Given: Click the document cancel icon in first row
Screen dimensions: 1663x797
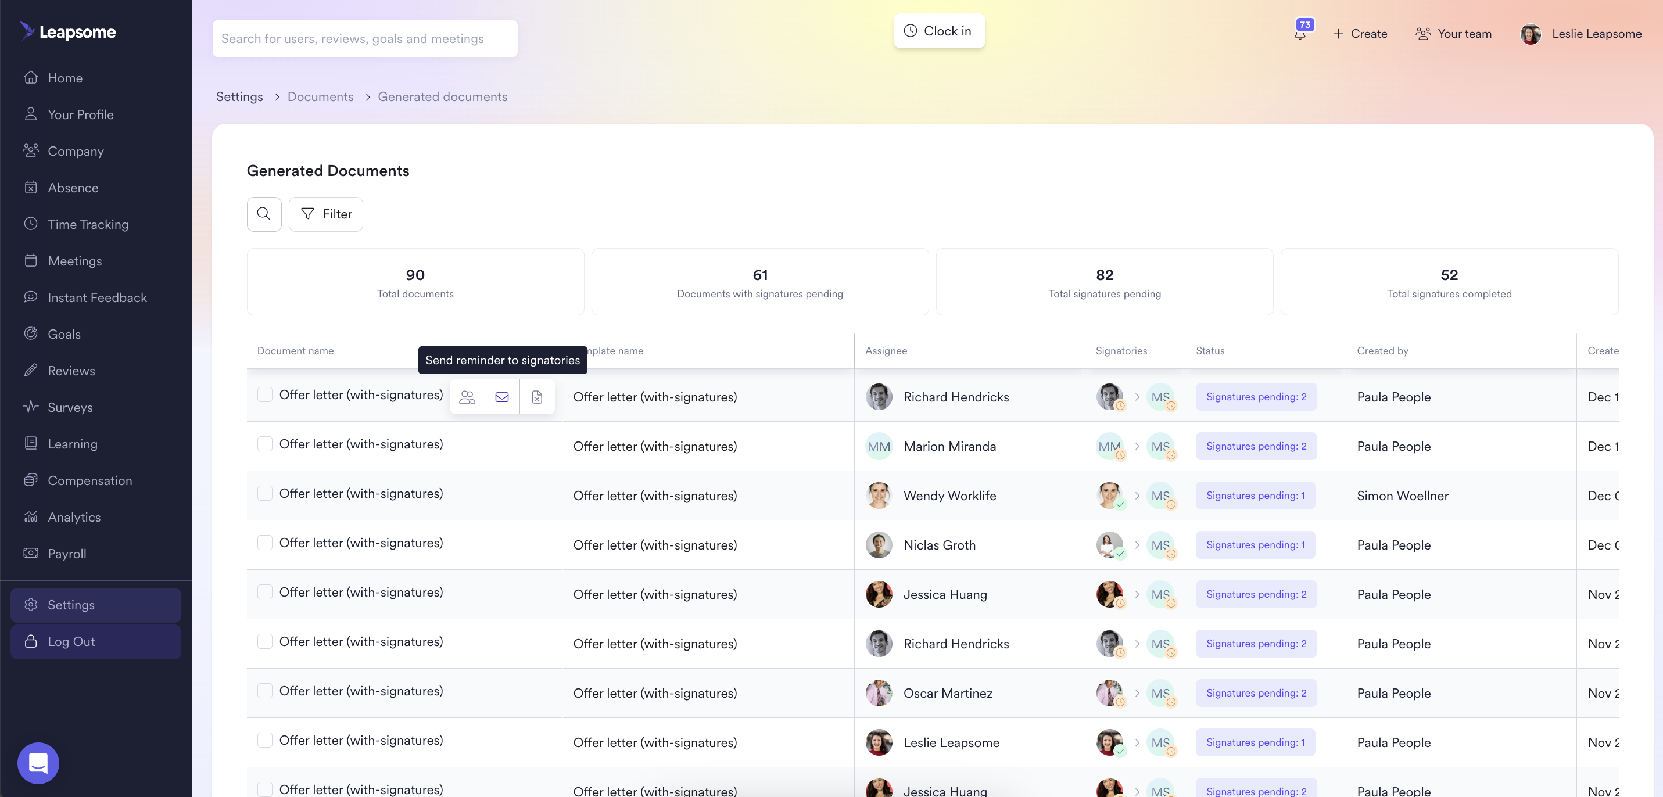Looking at the screenshot, I should [536, 397].
